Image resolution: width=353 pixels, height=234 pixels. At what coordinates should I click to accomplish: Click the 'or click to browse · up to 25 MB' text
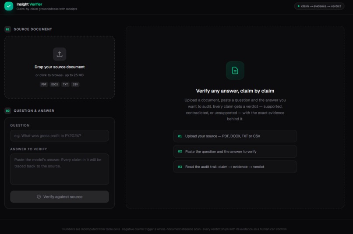[x=60, y=75]
